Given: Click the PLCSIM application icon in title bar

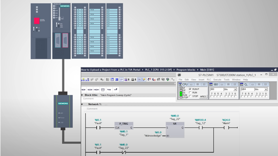Looking at the screenshot, I should pos(179,75).
